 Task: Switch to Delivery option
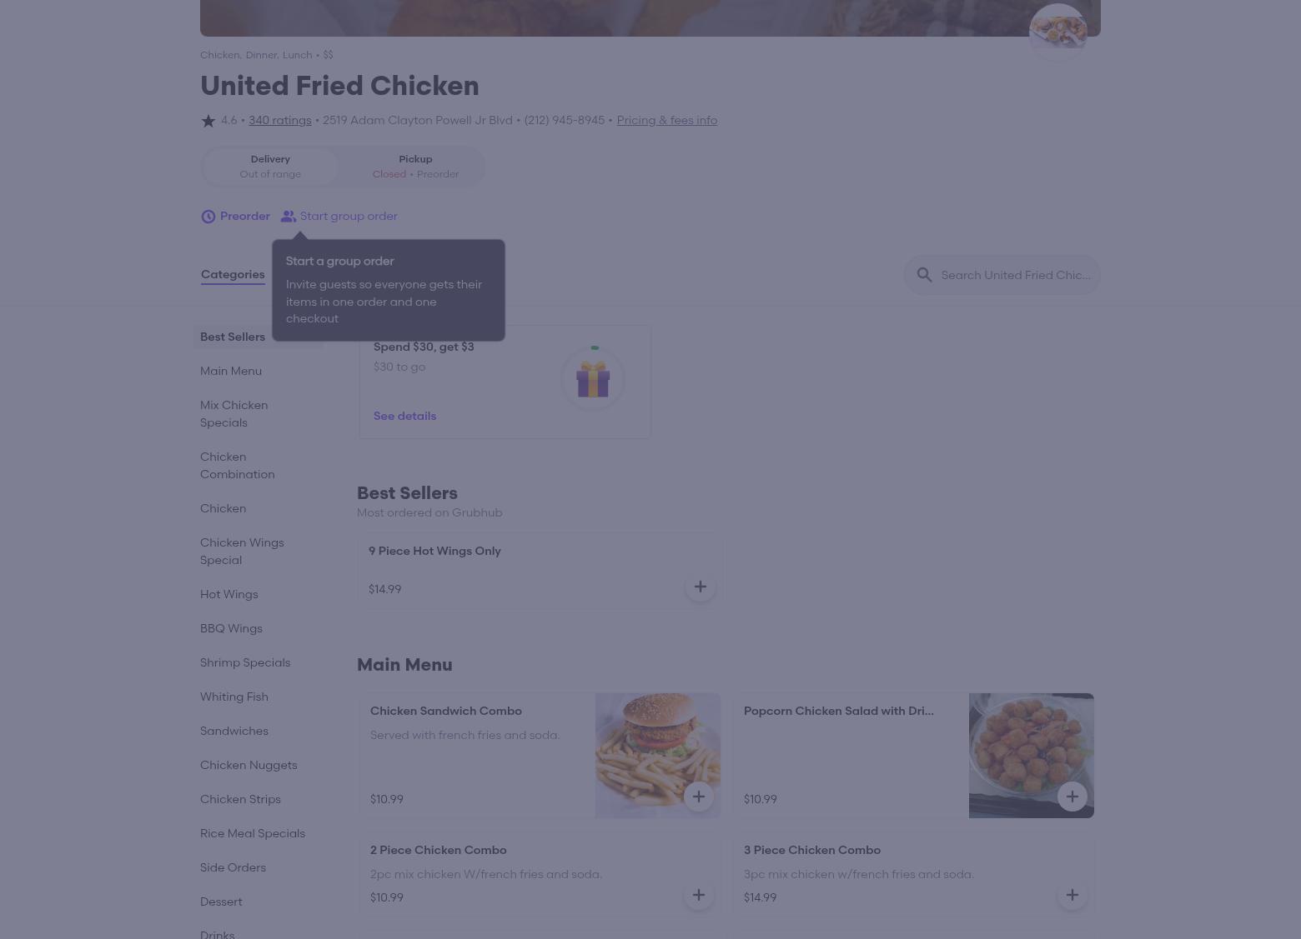pyautogui.click(x=270, y=166)
